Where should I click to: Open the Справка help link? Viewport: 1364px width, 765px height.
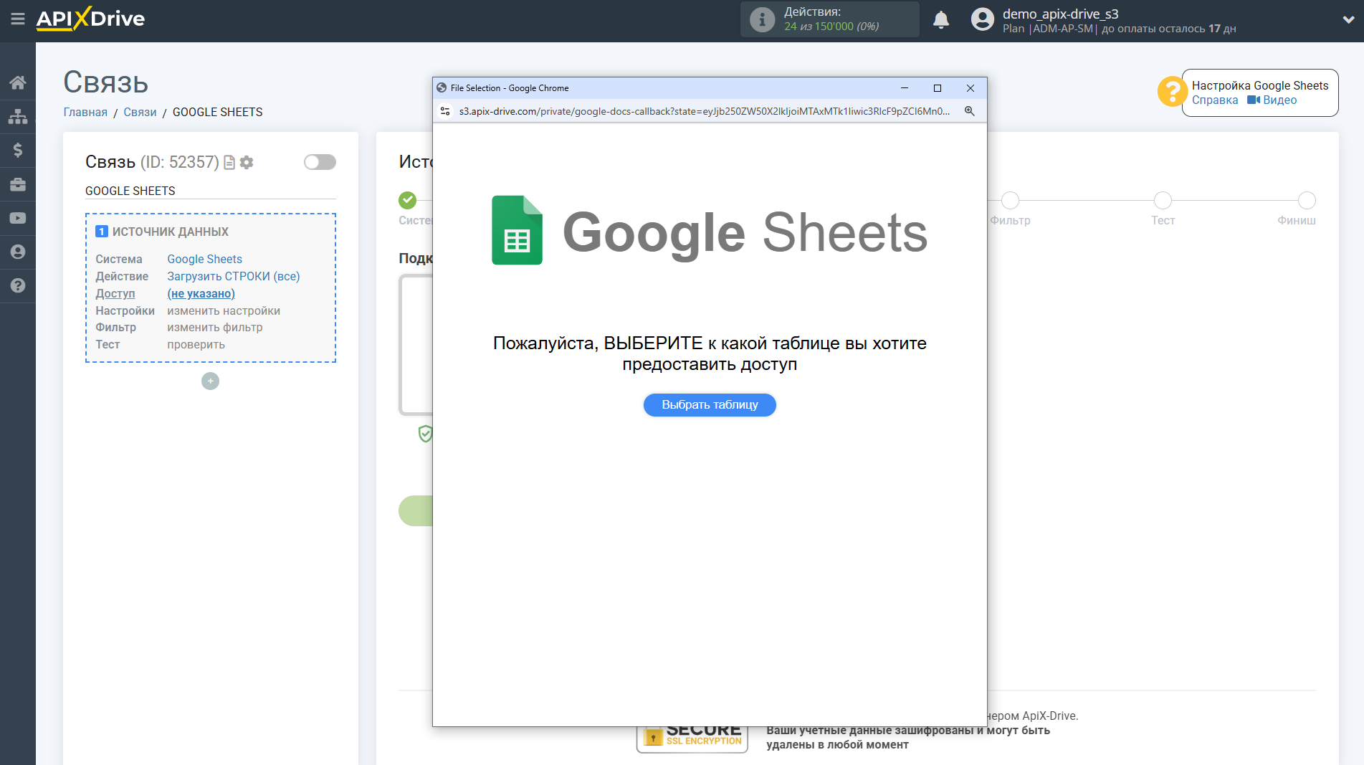tap(1215, 100)
